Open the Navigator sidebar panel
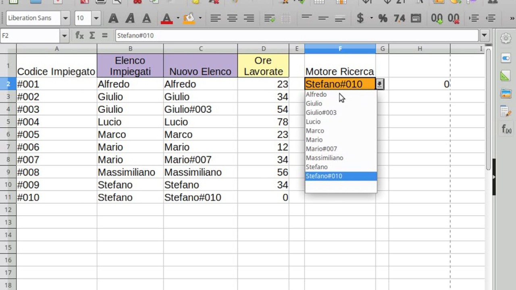The image size is (516, 290). pyautogui.click(x=506, y=111)
